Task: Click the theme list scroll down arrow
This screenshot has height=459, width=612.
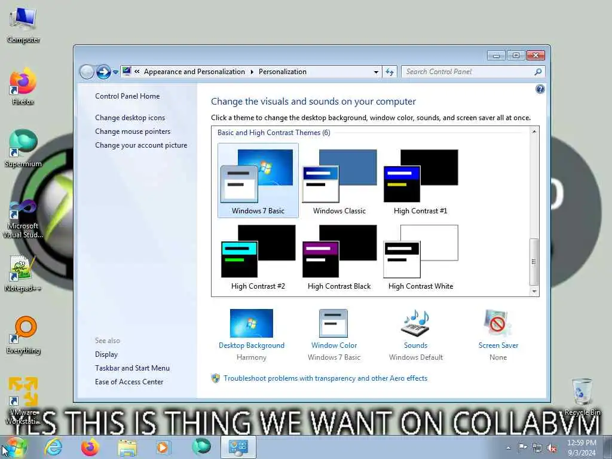Action: point(534,291)
